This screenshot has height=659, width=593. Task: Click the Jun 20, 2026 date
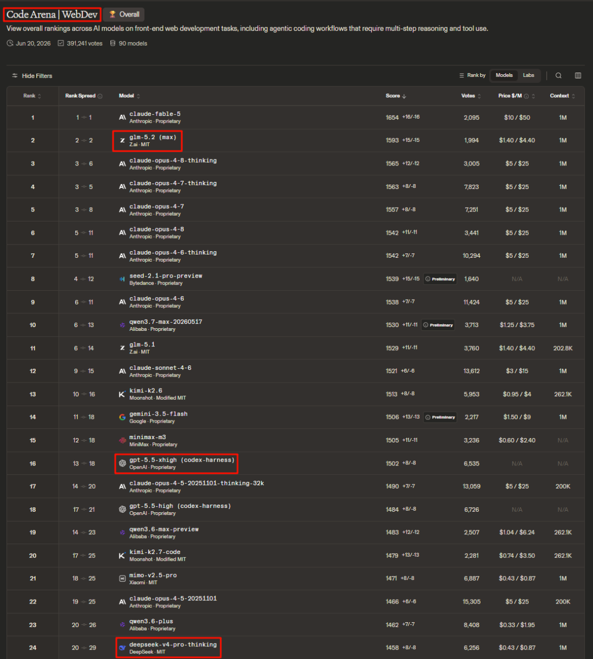(x=33, y=43)
